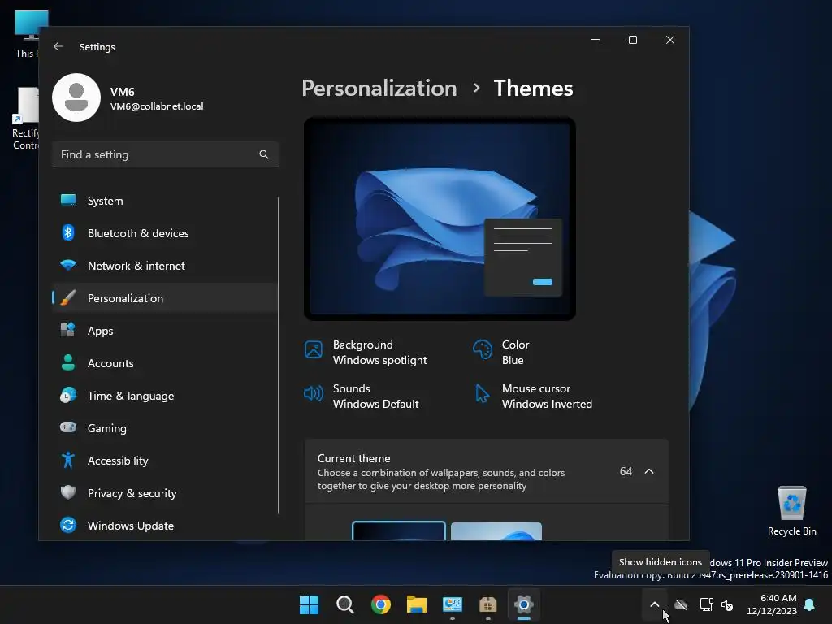Click the VM6@collabnet.local account text

[157, 106]
